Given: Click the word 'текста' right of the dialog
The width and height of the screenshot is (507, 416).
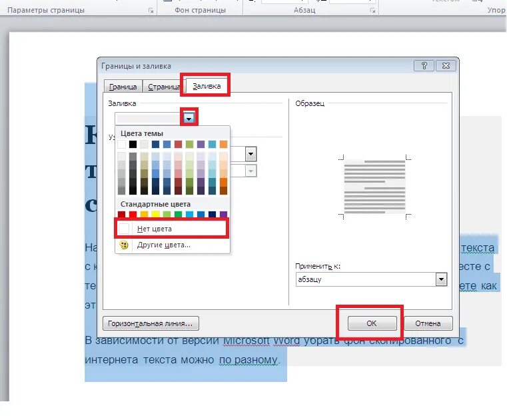Looking at the screenshot, I should [x=478, y=248].
